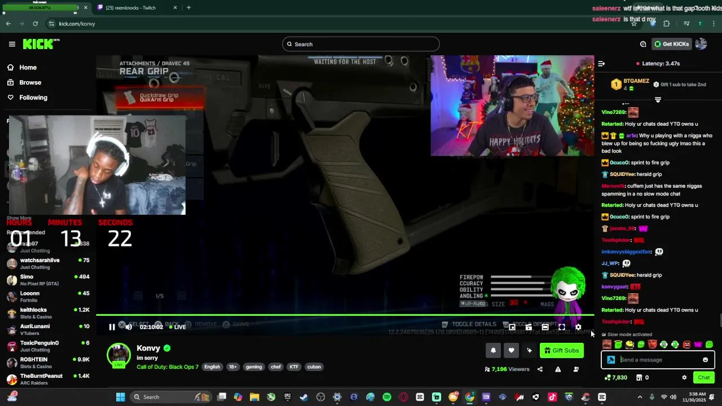The image size is (722, 406).
Task: Click sparkle subscribe icon beside heart
Action: (x=529, y=350)
